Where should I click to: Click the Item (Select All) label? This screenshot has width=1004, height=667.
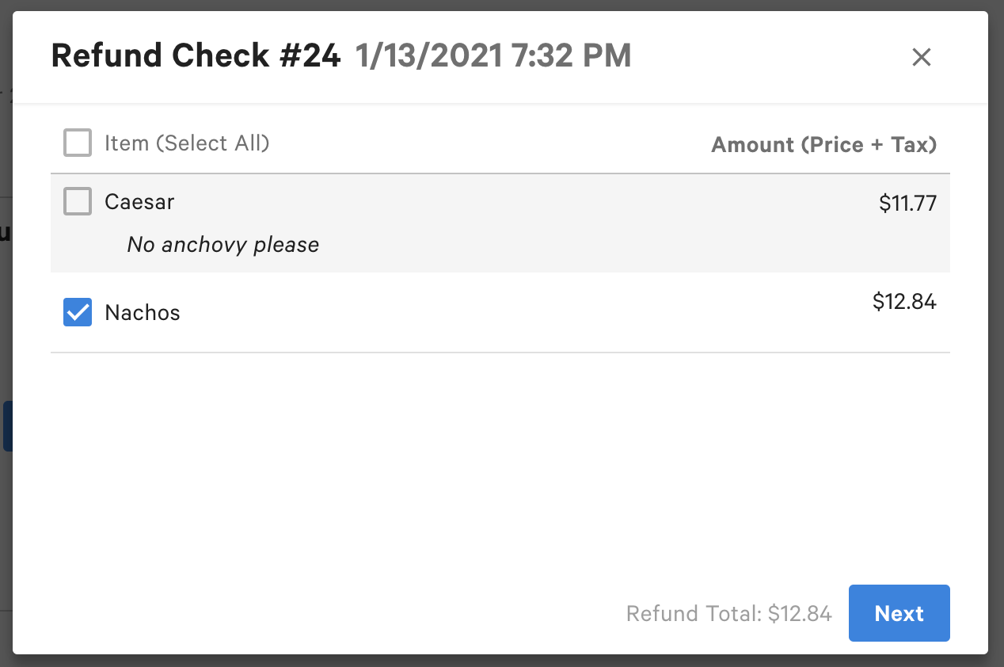pyautogui.click(x=187, y=143)
